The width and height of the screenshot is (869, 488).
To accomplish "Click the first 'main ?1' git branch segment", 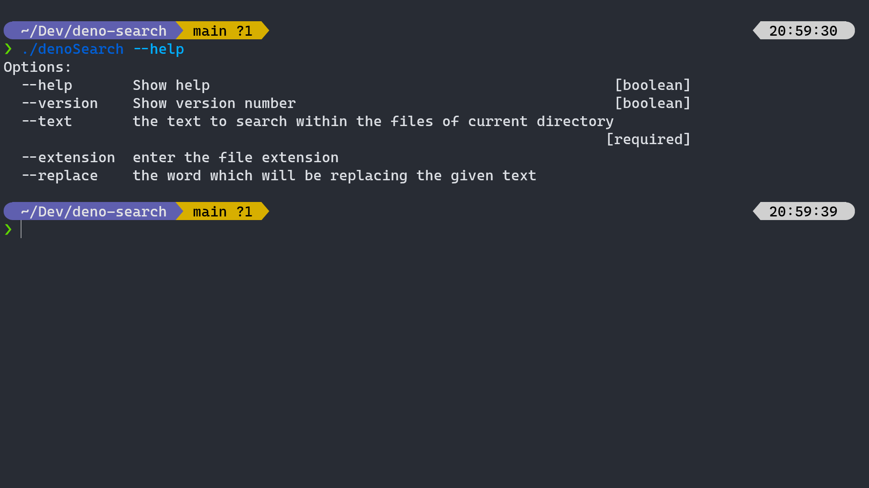I will click(222, 31).
